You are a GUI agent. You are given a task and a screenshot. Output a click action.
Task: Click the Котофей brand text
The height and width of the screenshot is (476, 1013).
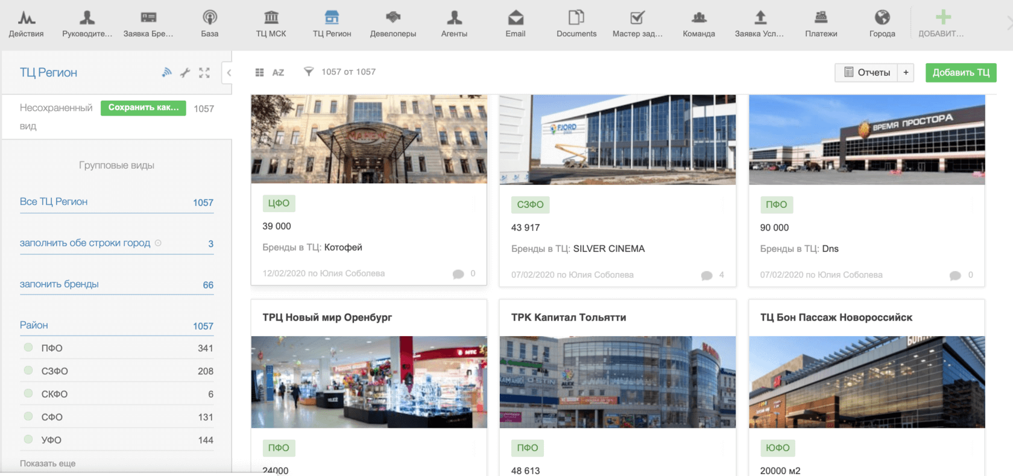click(x=343, y=247)
